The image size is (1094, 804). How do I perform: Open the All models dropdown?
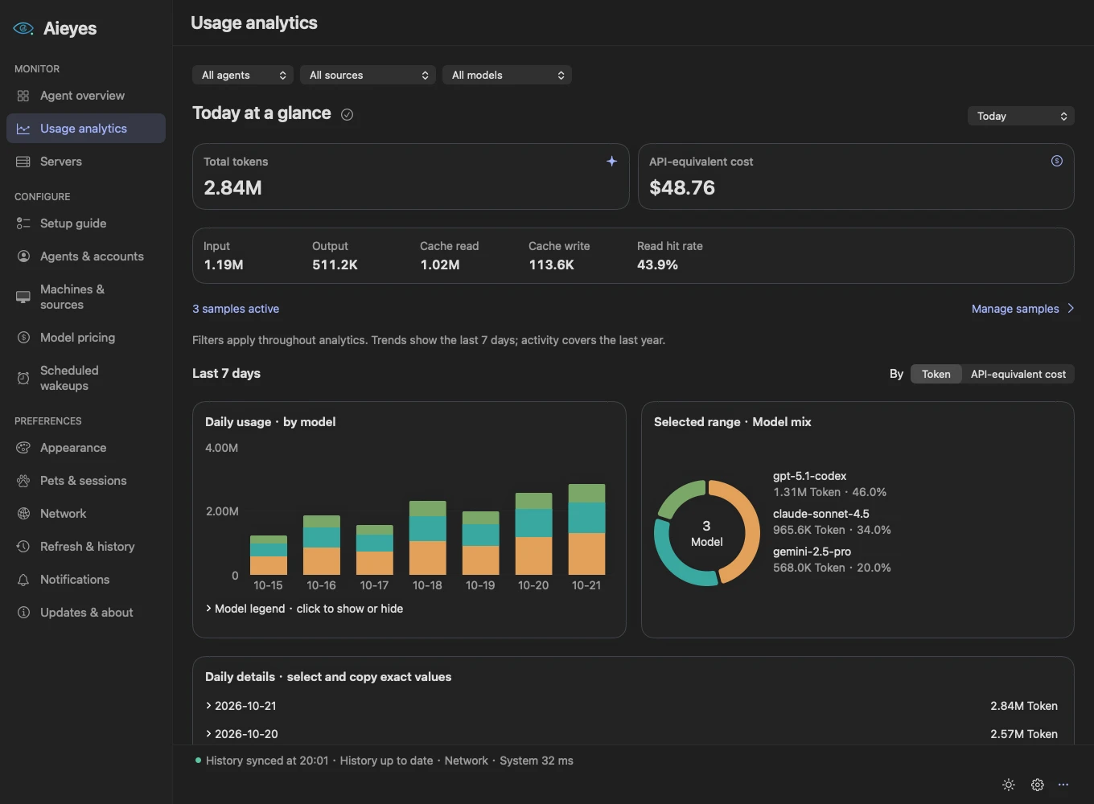[x=507, y=75]
